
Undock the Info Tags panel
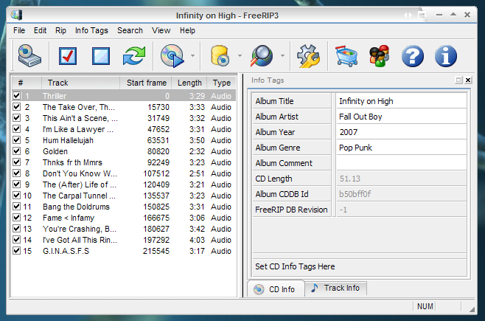click(458, 80)
